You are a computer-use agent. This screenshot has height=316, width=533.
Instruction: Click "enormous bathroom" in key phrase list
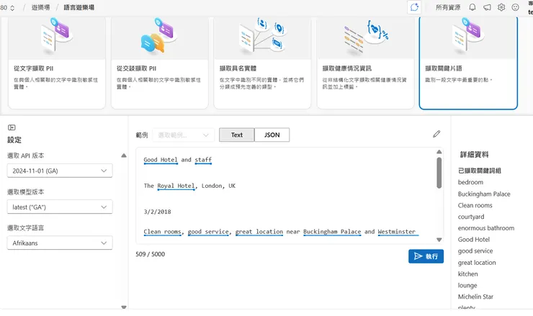[486, 228]
